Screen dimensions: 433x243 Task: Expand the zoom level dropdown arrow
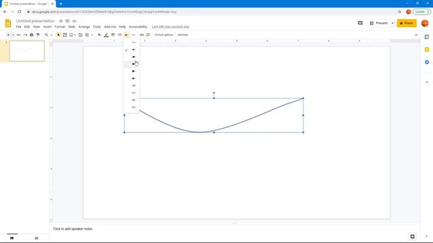(51, 35)
